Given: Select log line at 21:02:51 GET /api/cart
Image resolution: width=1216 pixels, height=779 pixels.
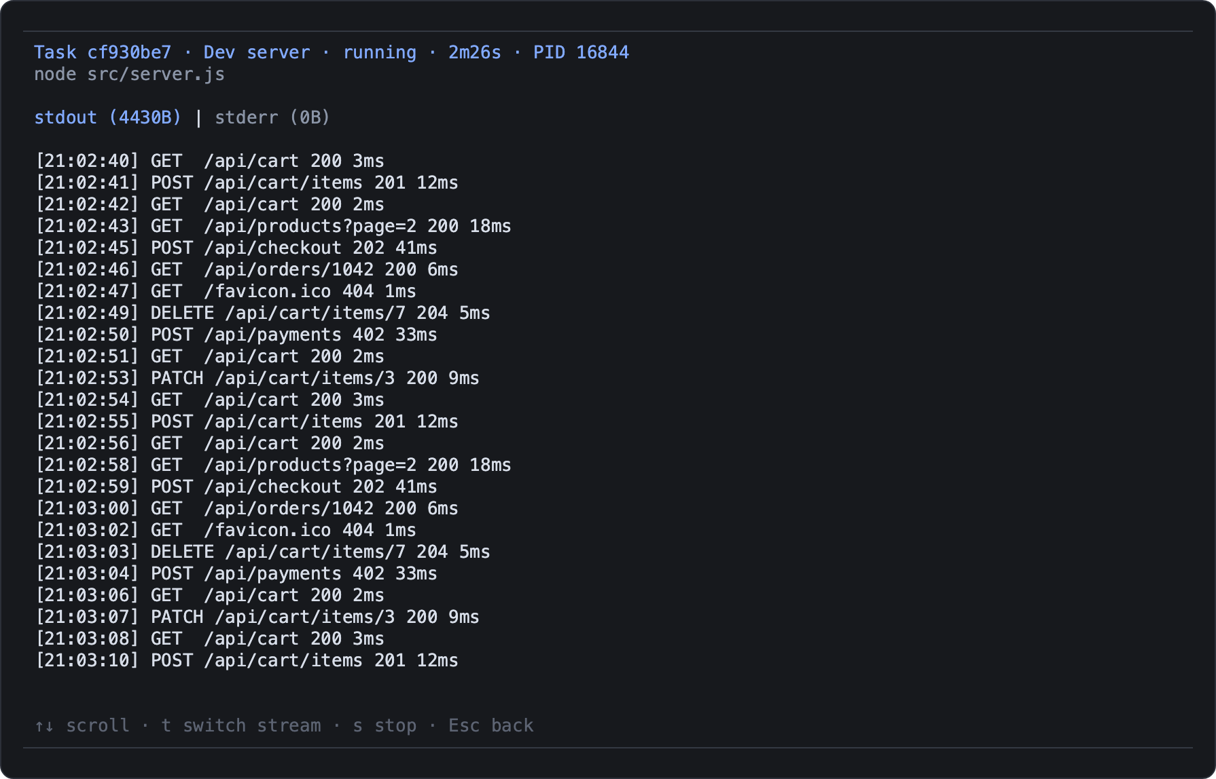Looking at the screenshot, I should (210, 356).
